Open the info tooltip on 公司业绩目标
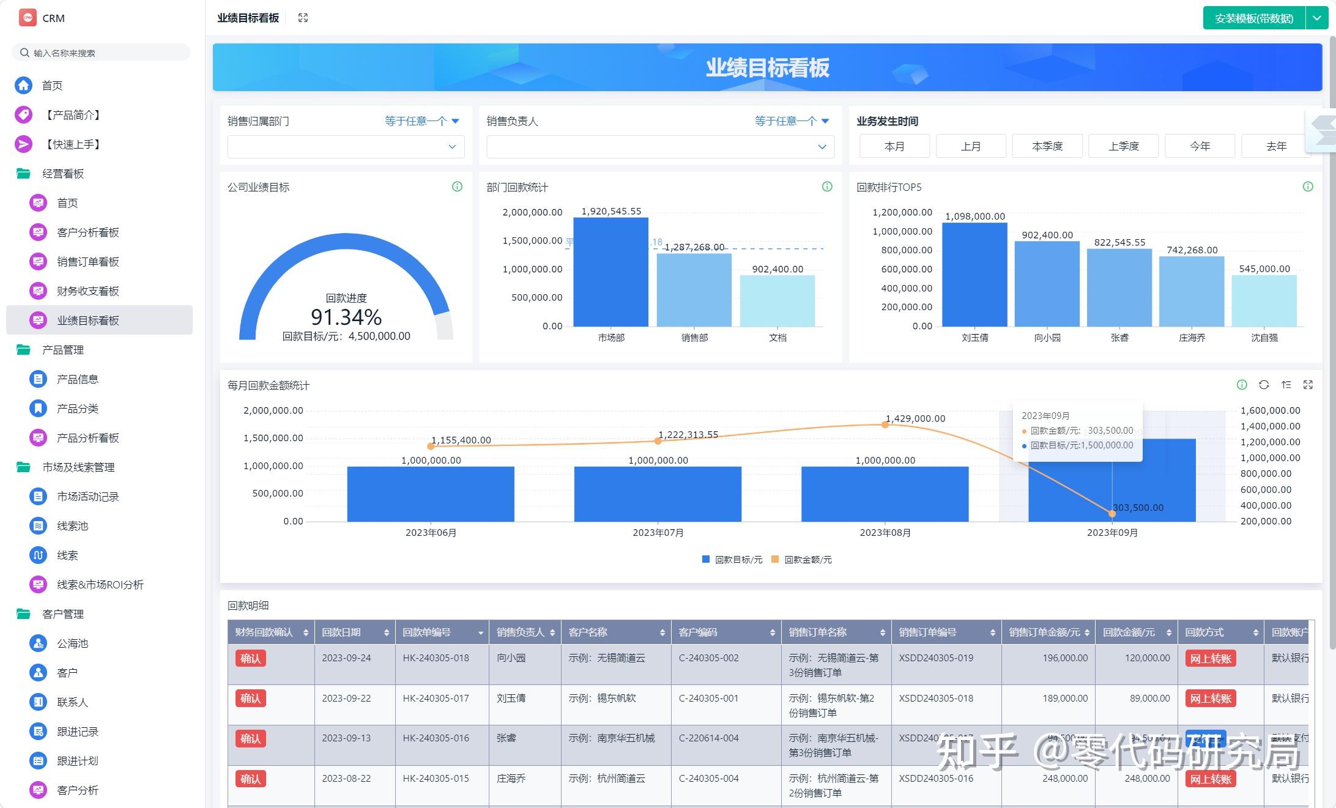 coord(458,186)
